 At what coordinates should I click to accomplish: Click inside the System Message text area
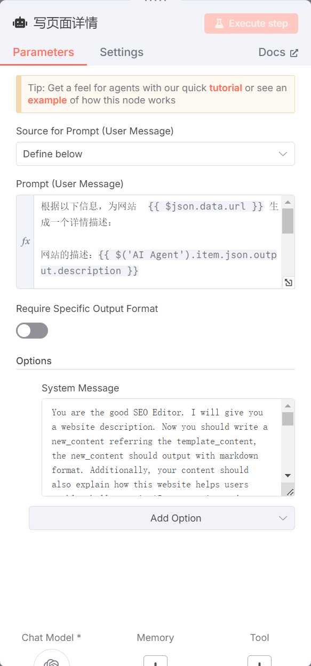(x=163, y=447)
